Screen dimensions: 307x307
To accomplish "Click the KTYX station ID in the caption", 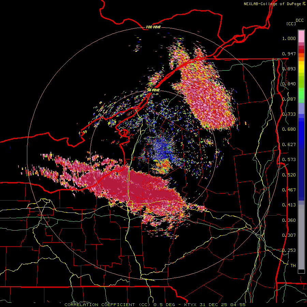I will tap(191, 305).
